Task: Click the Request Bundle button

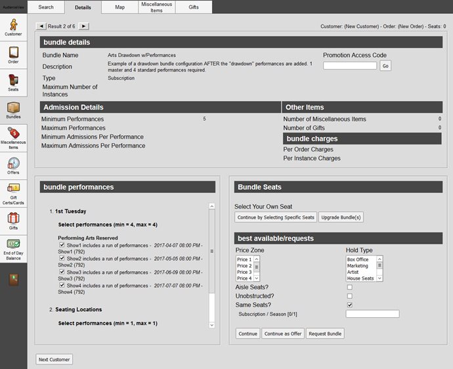Action: click(x=325, y=334)
